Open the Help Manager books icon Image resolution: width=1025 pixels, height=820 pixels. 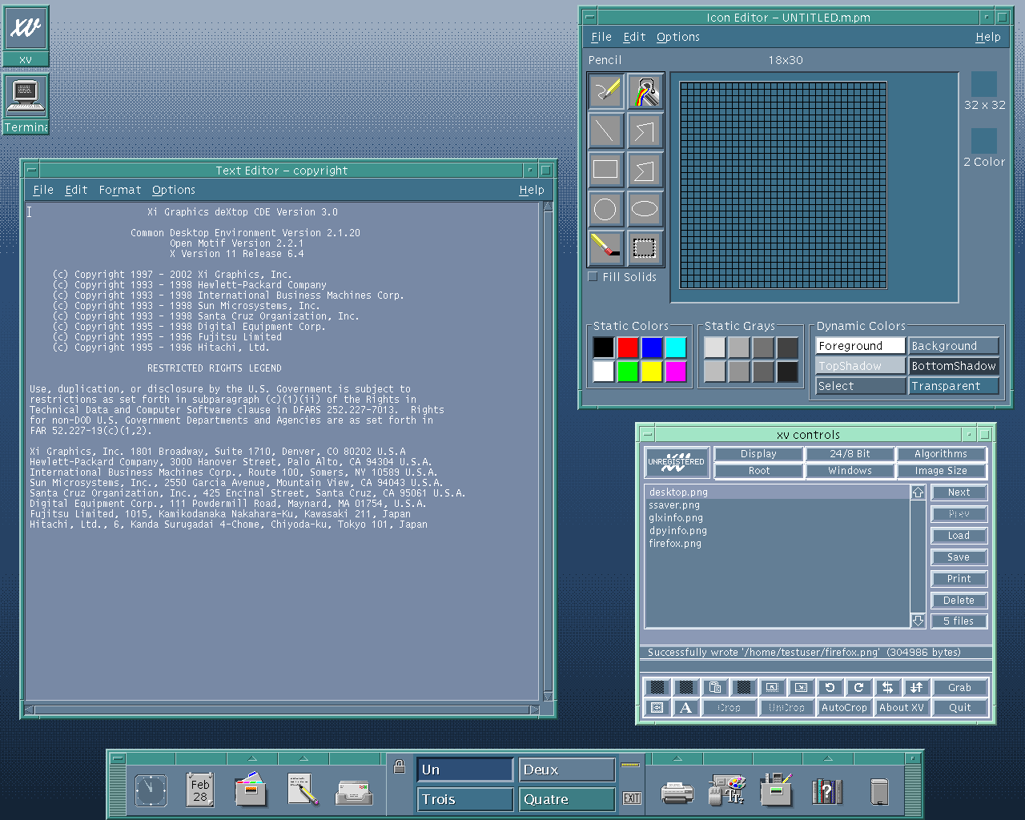pos(827,791)
